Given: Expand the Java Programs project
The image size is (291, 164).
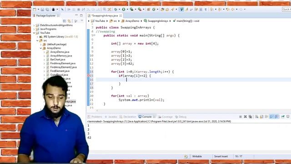Looking at the screenshot, I should pos(34,29).
